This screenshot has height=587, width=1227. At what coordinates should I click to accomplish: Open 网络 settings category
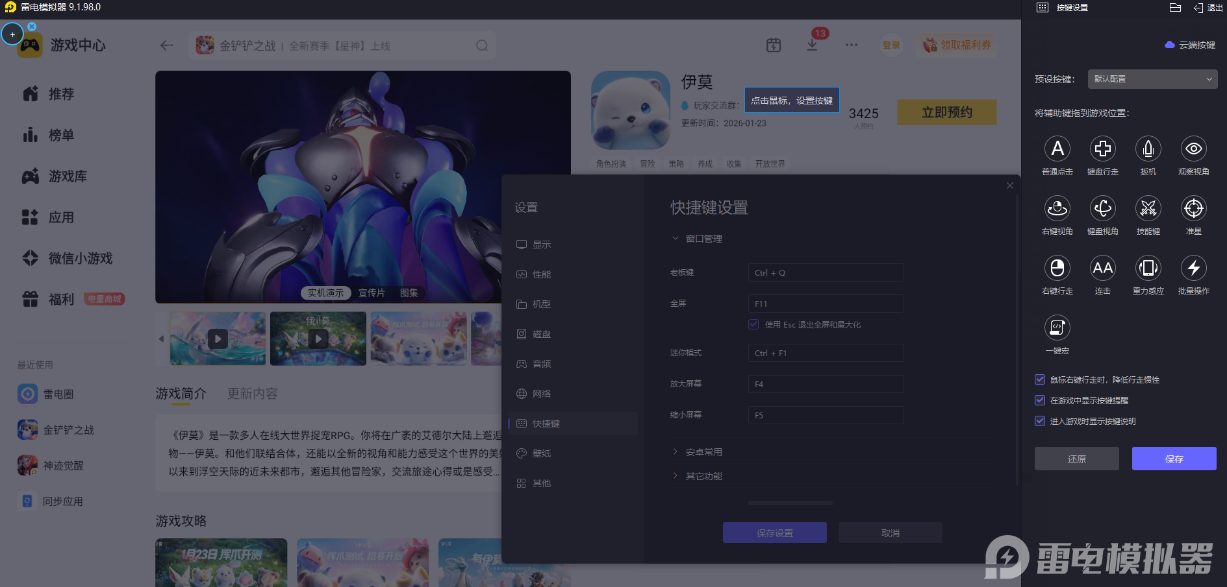pos(573,394)
